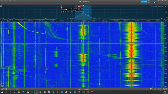The width and height of the screenshot is (168, 94).
Task: Open the panadapter side menu arrow
Action: pyautogui.click(x=1, y=6)
